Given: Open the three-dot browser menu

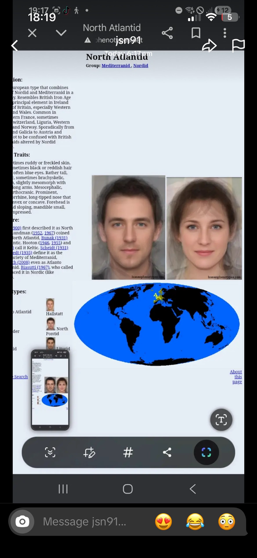Looking at the screenshot, I should (225, 33).
